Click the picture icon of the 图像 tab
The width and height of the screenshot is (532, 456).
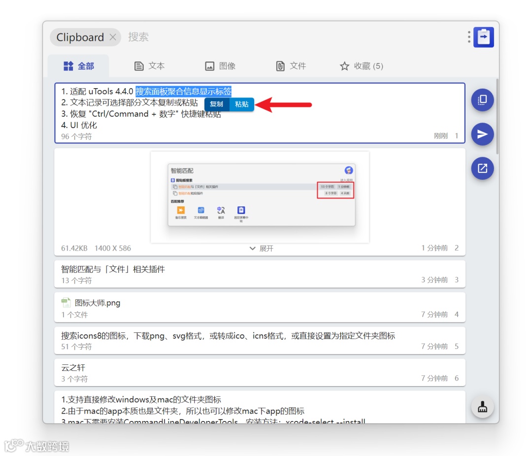[210, 66]
